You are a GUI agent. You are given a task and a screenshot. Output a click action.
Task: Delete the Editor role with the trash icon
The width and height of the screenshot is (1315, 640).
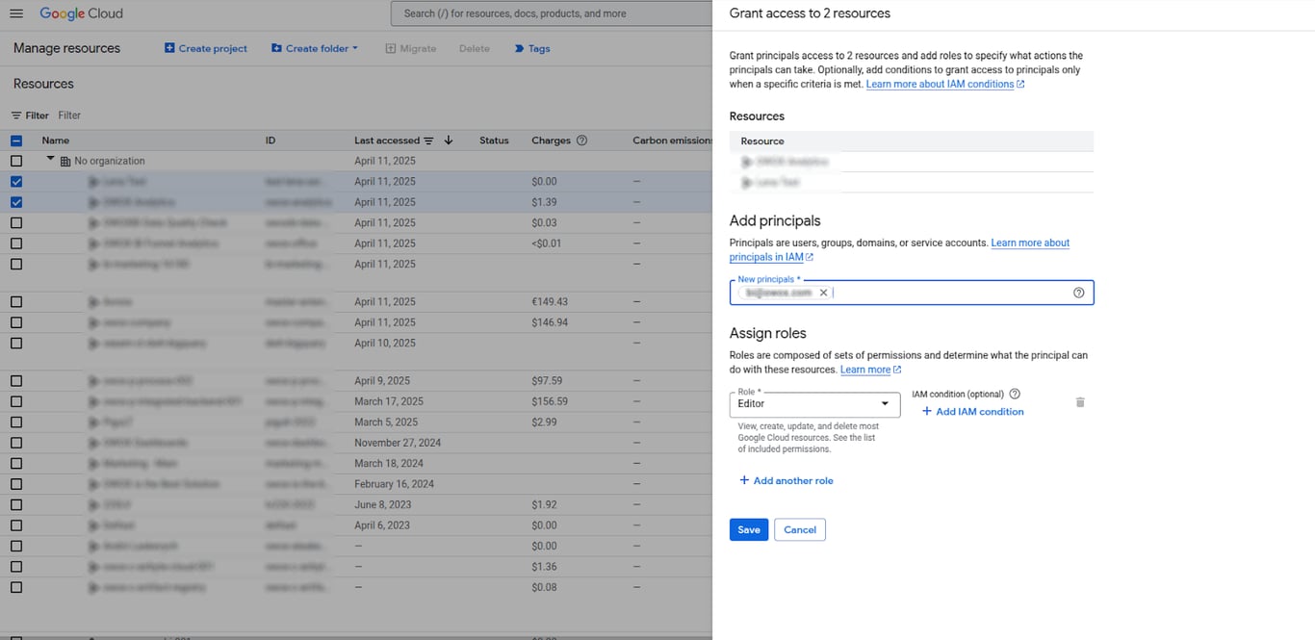click(x=1080, y=402)
